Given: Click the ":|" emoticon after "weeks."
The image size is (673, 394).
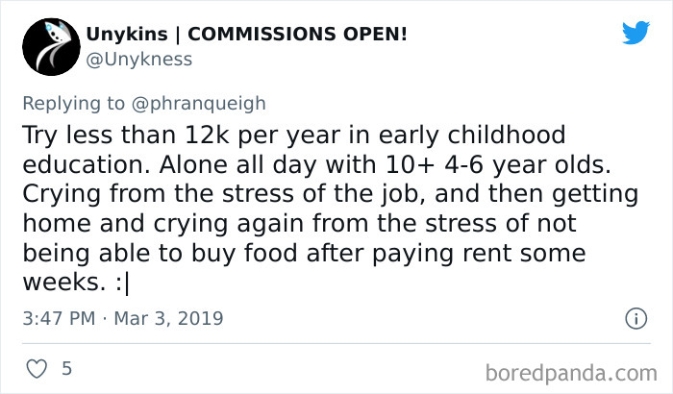Looking at the screenshot, I should click(120, 283).
